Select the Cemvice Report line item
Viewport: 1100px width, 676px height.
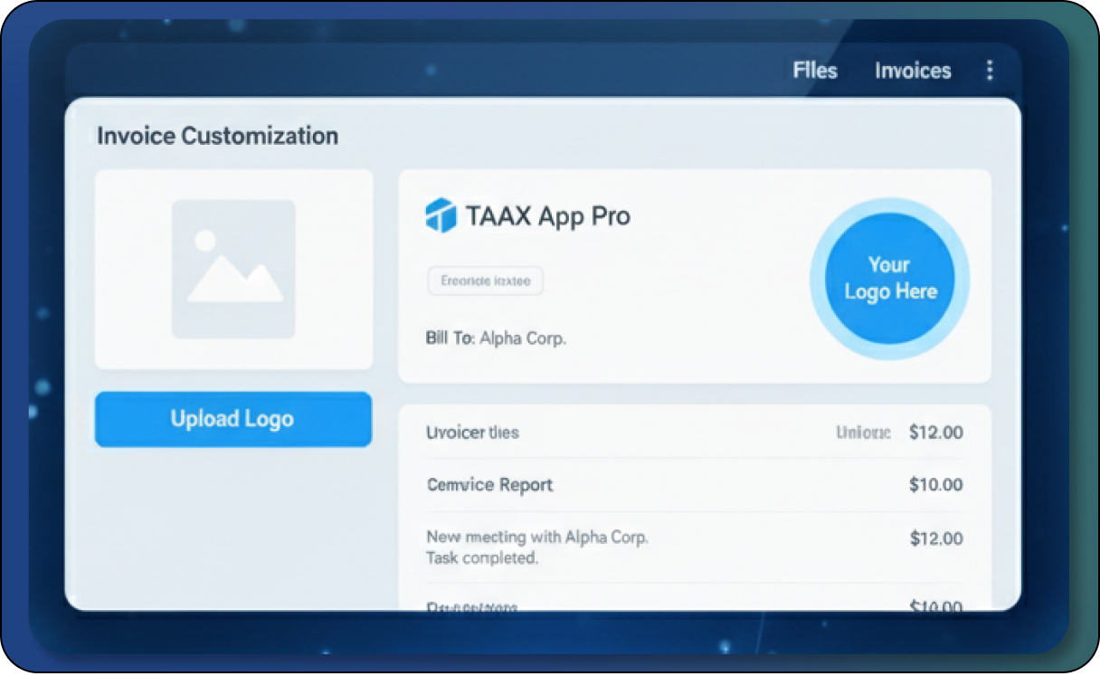[x=489, y=485]
